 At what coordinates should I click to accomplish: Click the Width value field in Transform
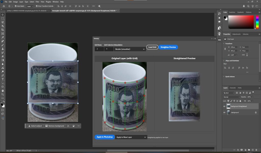(x=234, y=47)
